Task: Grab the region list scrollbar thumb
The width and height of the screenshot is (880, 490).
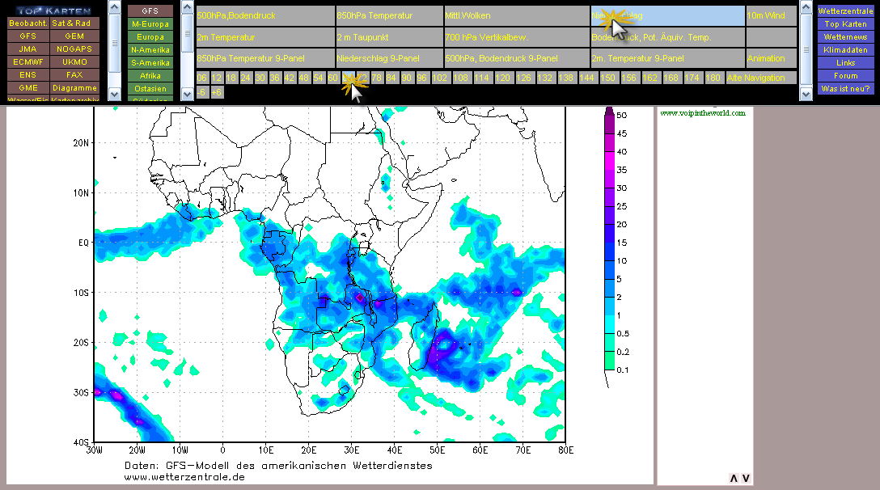Action: (x=188, y=34)
